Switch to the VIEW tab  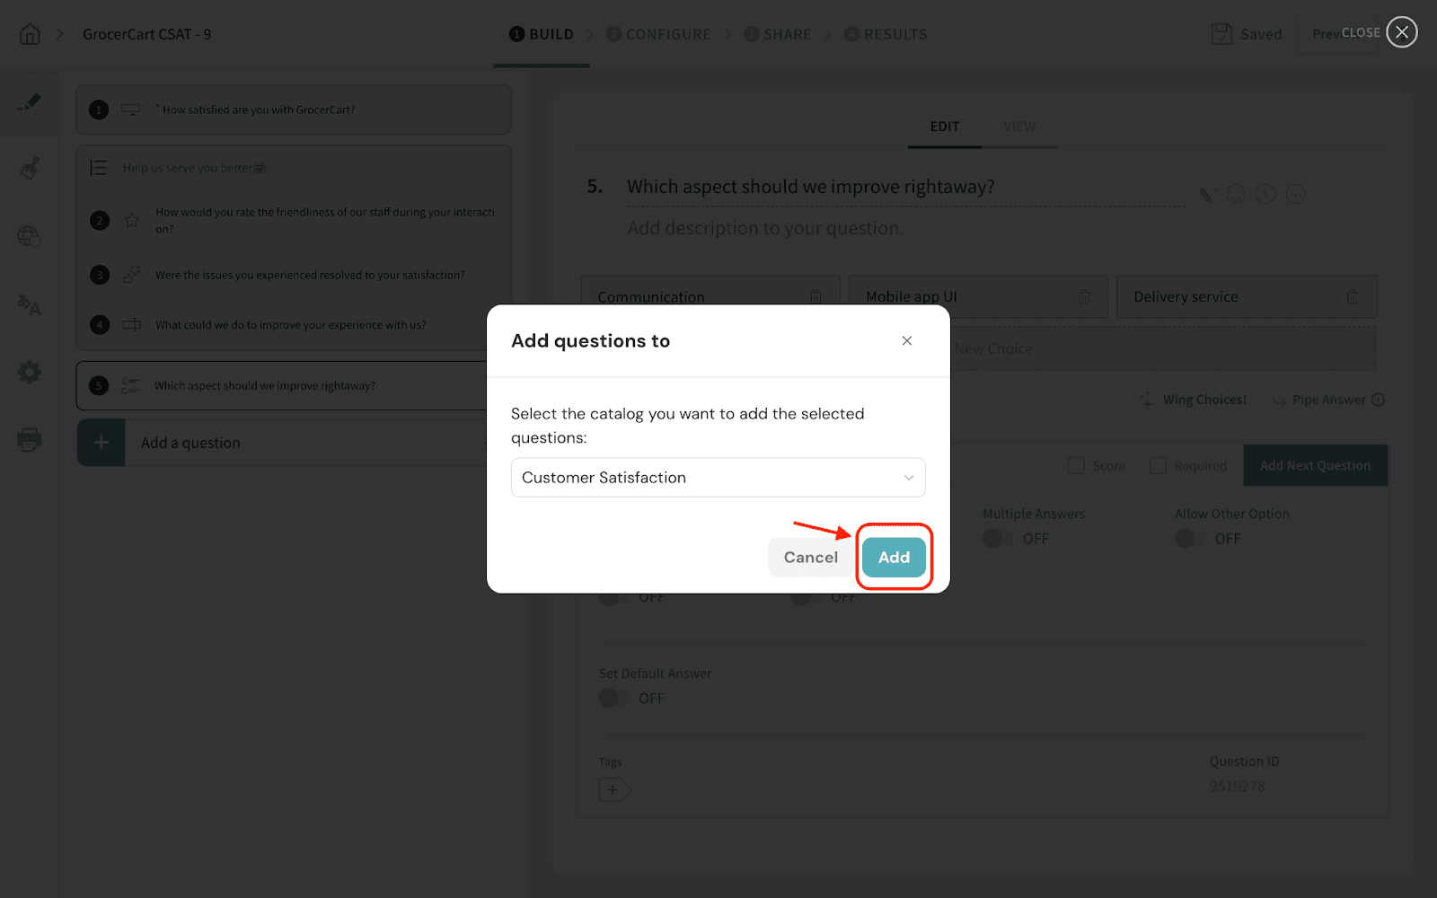[1019, 127]
